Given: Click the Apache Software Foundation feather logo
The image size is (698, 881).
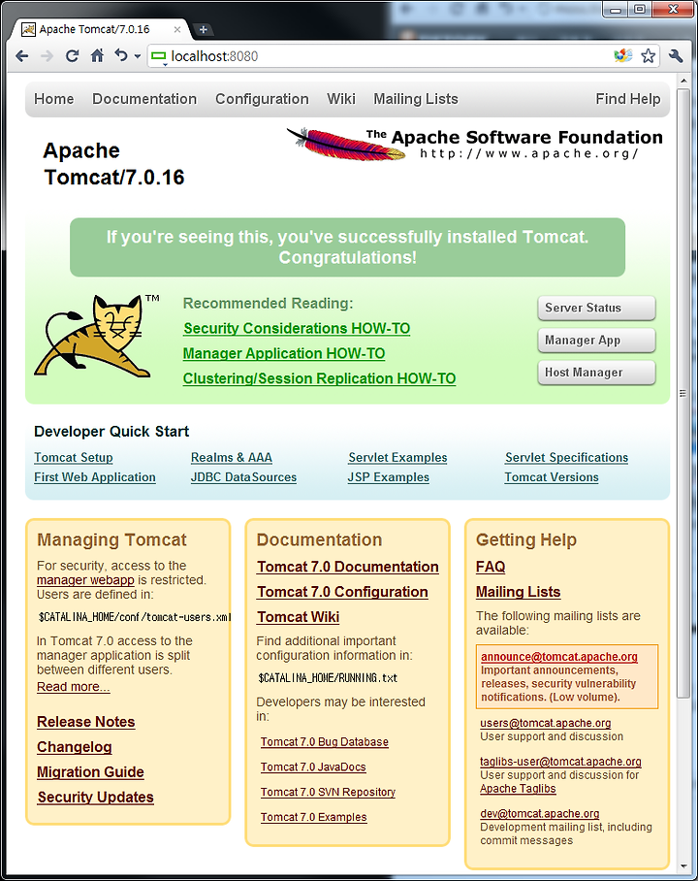Looking at the screenshot, I should click(x=474, y=144).
